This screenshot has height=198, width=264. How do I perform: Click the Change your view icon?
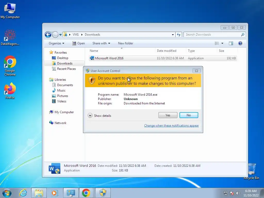point(217,43)
